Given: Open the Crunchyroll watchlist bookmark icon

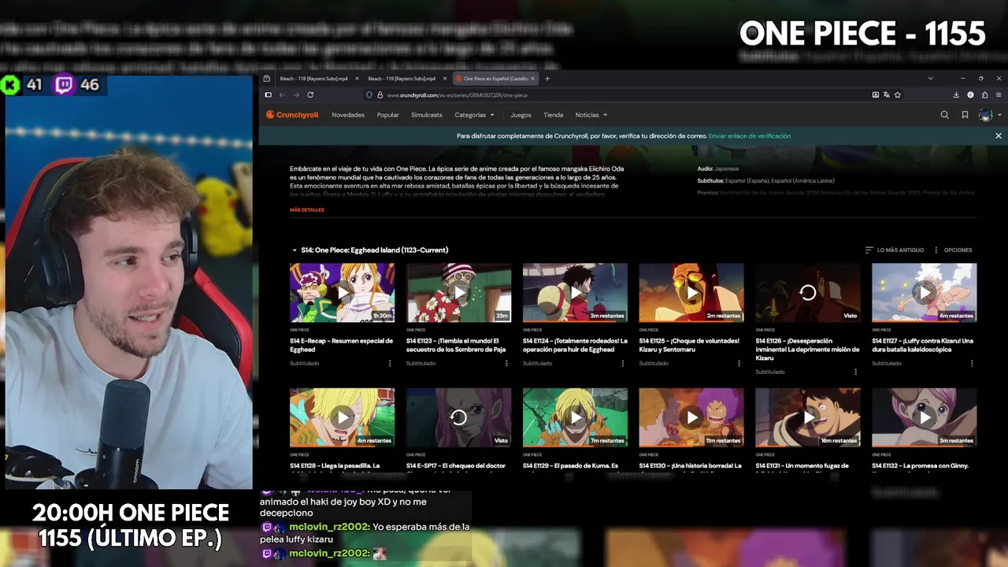Looking at the screenshot, I should pos(965,115).
